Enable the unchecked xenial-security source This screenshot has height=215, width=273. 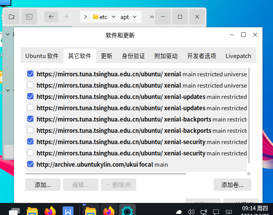[x=30, y=153]
